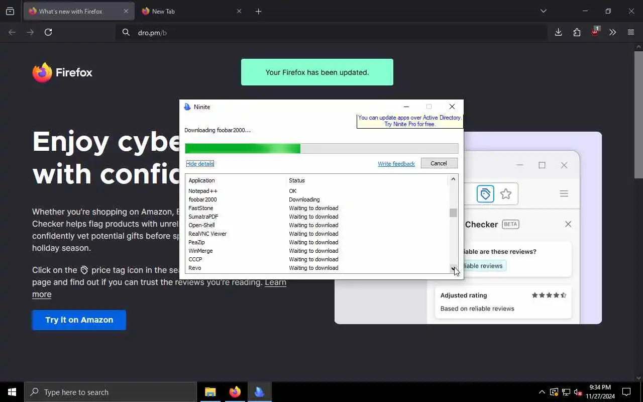
Task: Select the FastStone row
Action: [x=316, y=208]
